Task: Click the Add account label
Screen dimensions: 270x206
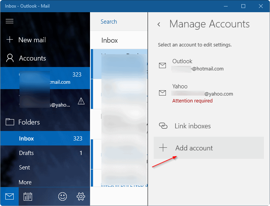Action: click(194, 148)
